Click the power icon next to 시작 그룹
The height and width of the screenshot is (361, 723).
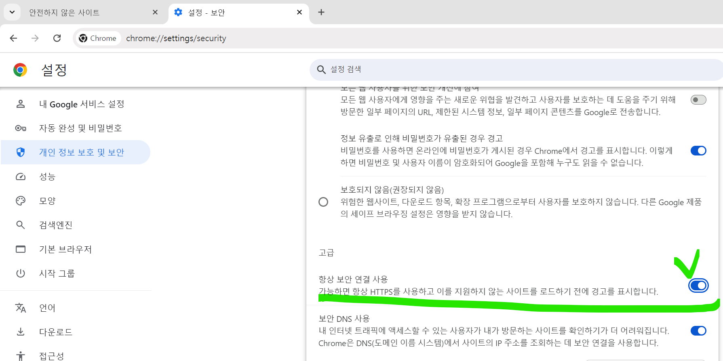(21, 273)
